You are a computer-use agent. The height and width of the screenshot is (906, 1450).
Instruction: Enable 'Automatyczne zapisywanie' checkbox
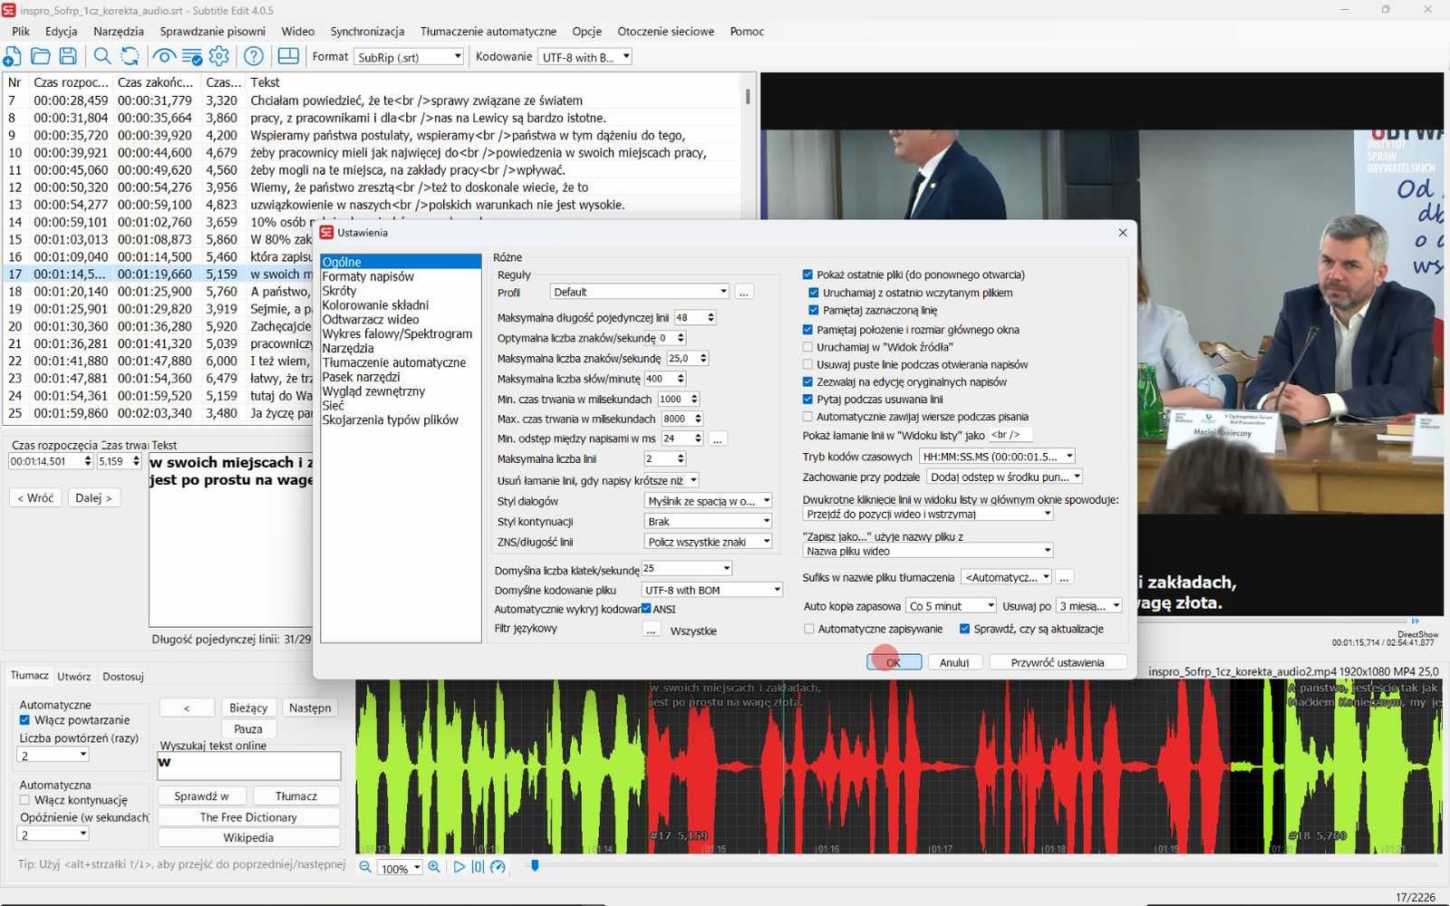(x=809, y=629)
